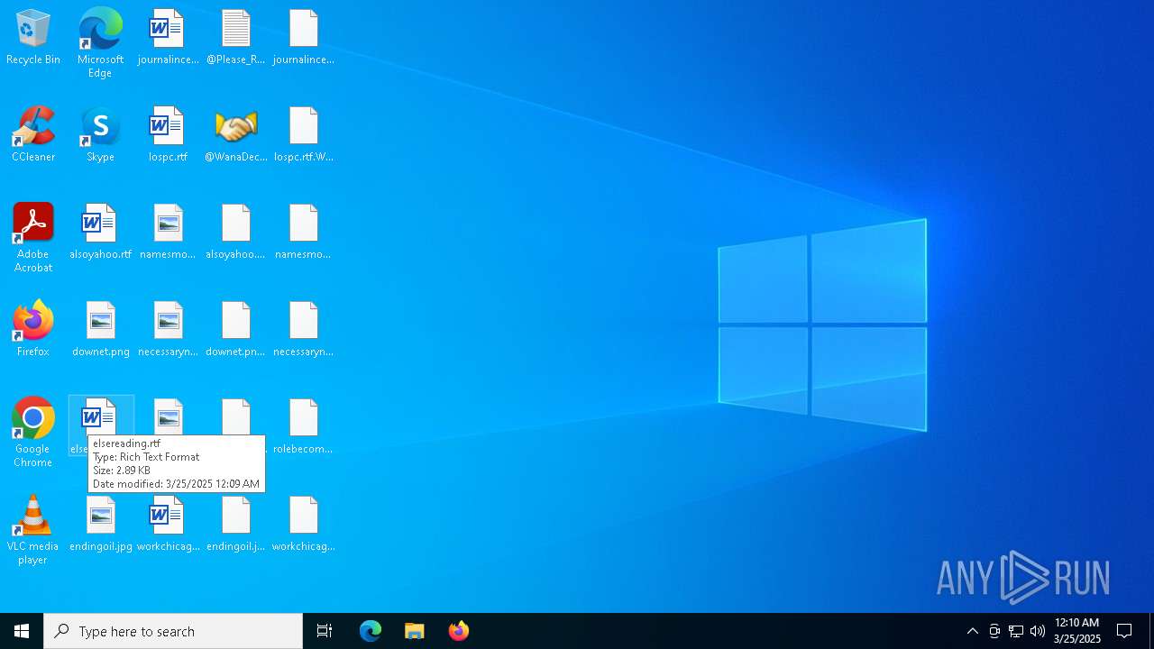Select the rolebecom blank file icon
Screen dimensions: 1154x649
click(304, 426)
